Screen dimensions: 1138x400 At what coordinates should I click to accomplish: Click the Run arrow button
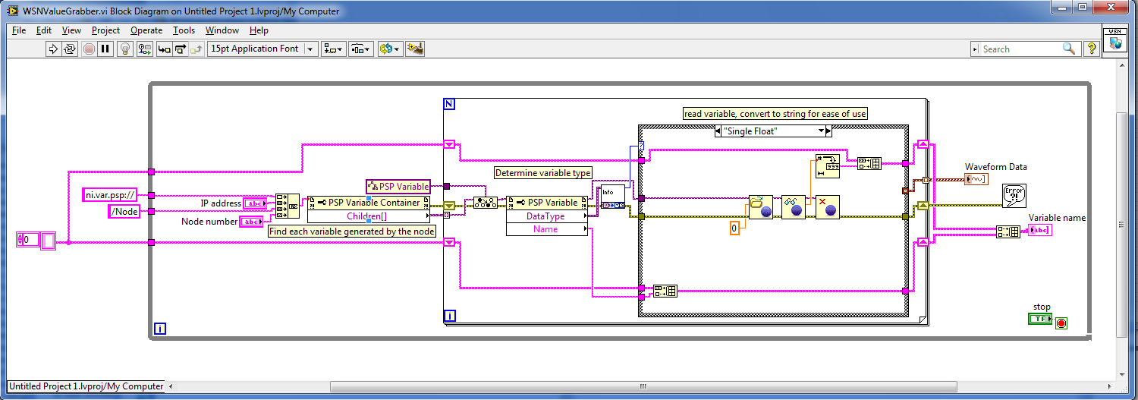(x=53, y=49)
